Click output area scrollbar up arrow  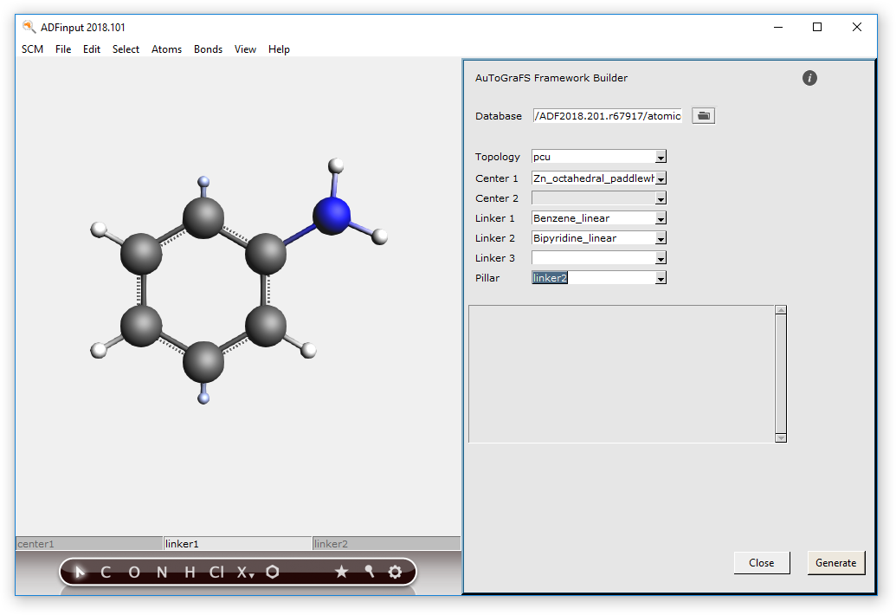[781, 310]
